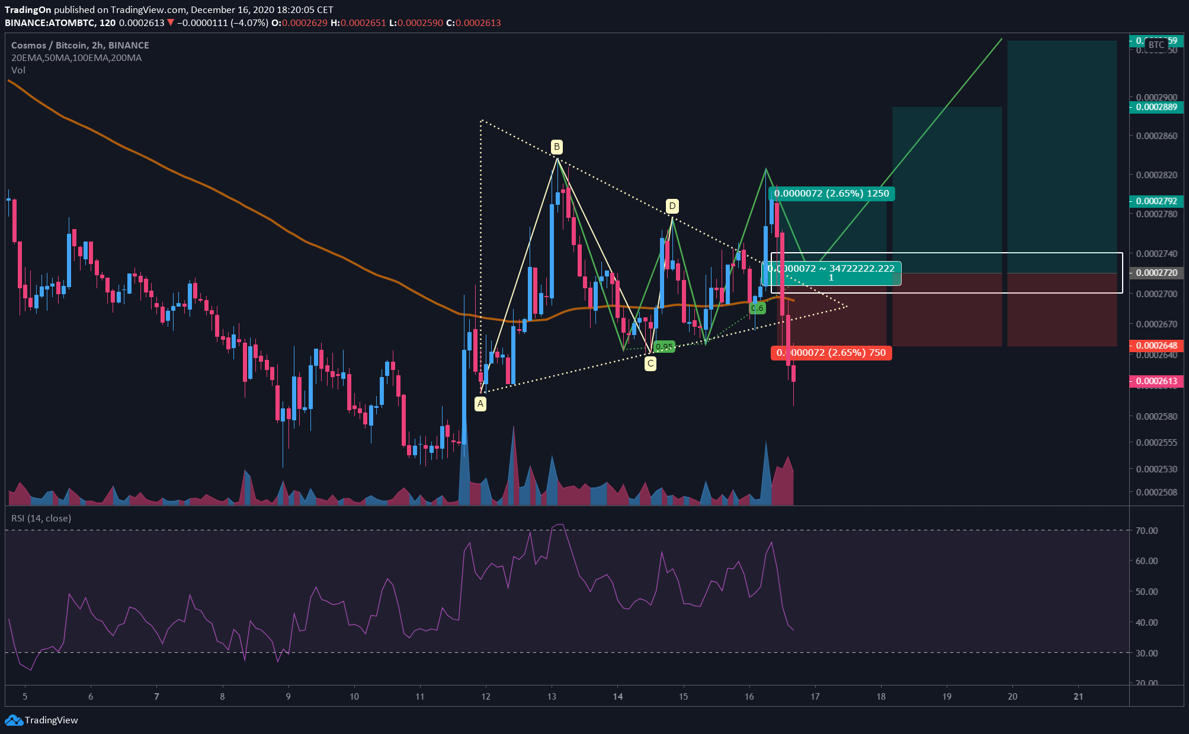Viewport: 1189px width, 734px height.
Task: Click the 0.0002613 current price tag
Action: pyautogui.click(x=1156, y=381)
